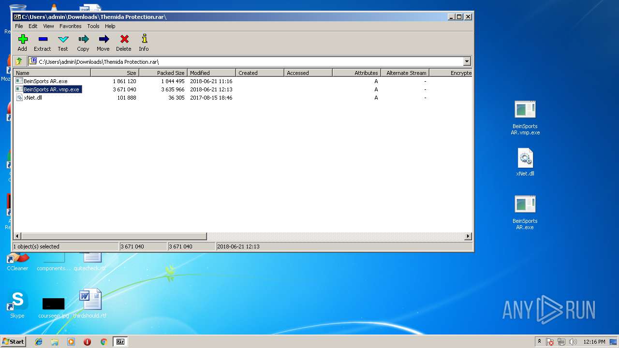Click size value 1 861 120

coord(124,81)
